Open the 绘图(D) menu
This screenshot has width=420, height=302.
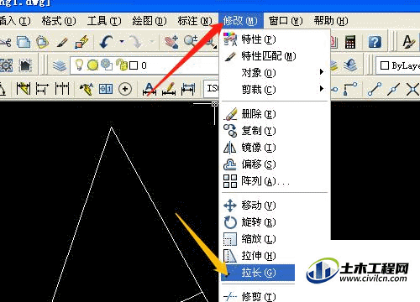click(x=150, y=21)
